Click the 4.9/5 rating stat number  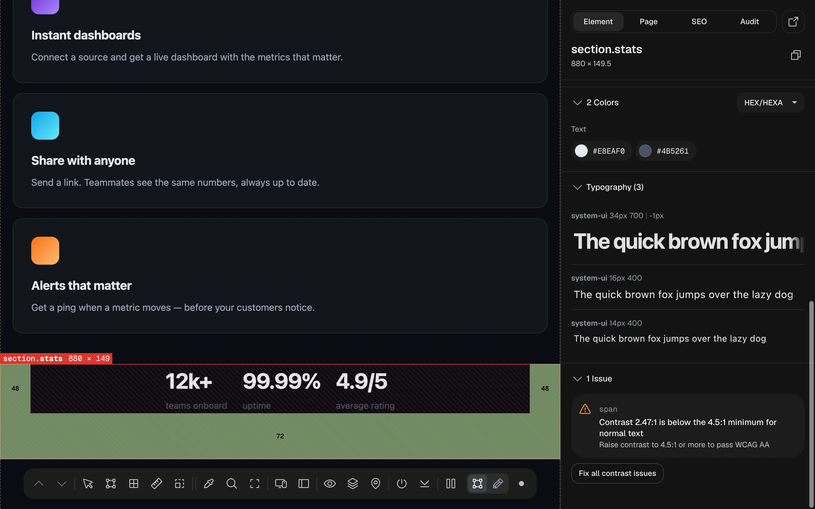362,381
